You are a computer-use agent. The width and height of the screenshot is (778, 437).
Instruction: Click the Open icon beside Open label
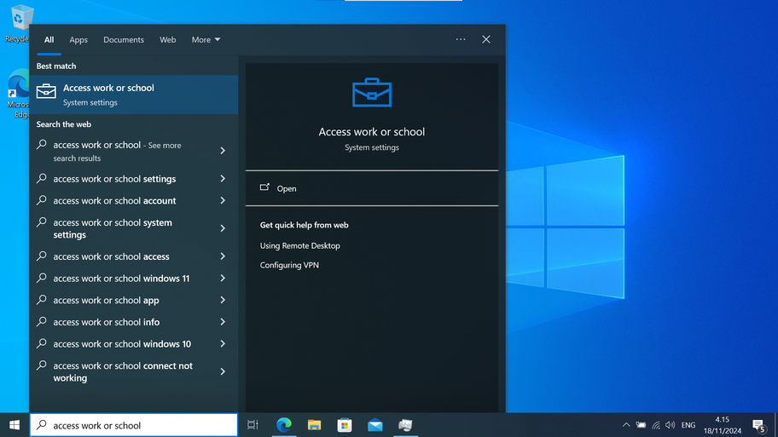(x=265, y=187)
